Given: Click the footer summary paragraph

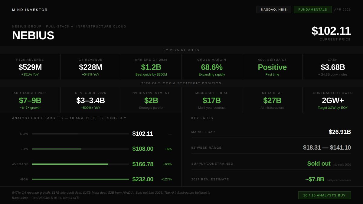Looking at the screenshot, I should coord(111,195).
